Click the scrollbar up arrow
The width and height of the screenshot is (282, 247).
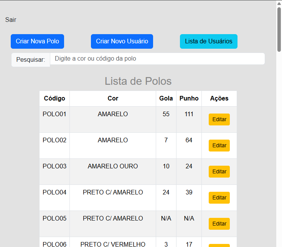click(x=279, y=3)
